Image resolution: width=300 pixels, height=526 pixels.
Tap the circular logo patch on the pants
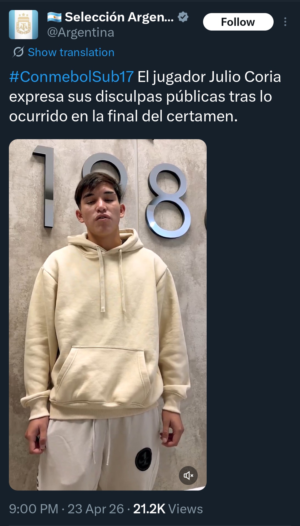point(144,459)
